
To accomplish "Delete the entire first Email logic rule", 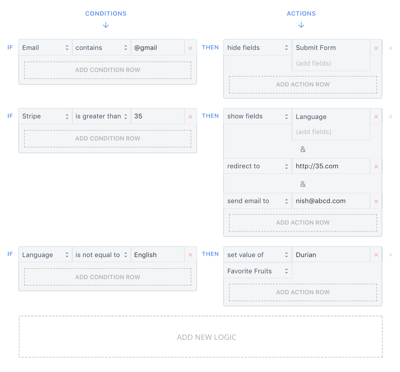I will pyautogui.click(x=391, y=48).
